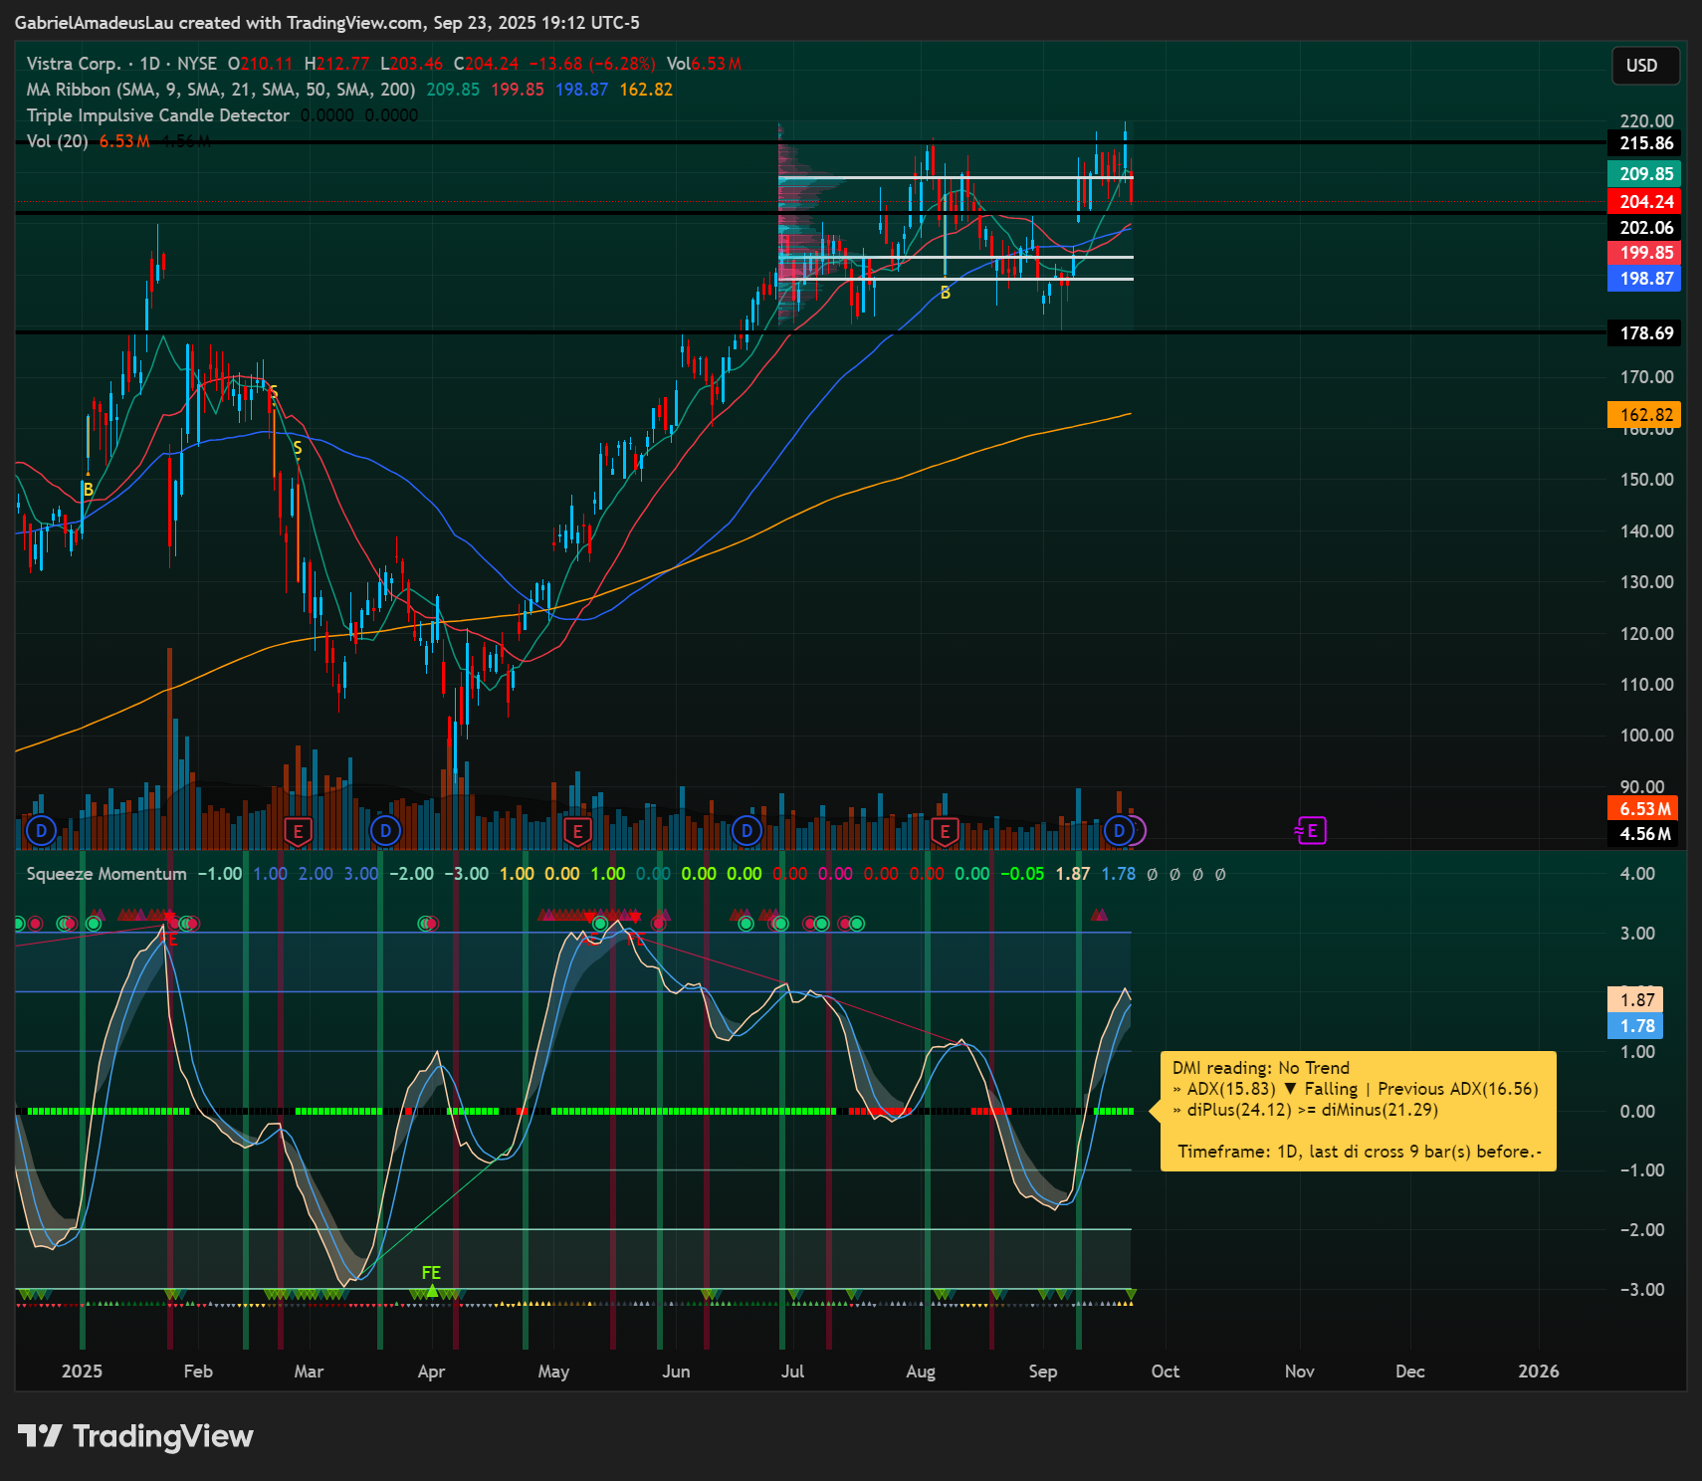Click the Vol (20) indicator legend

57,141
